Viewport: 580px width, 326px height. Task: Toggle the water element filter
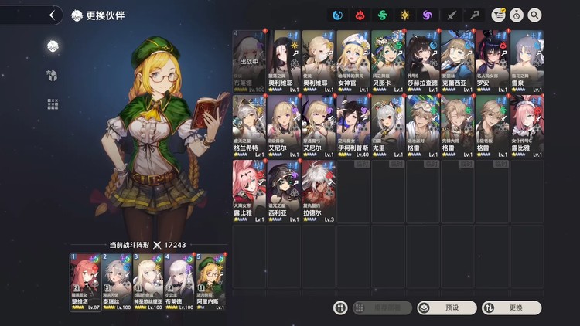[x=337, y=15]
